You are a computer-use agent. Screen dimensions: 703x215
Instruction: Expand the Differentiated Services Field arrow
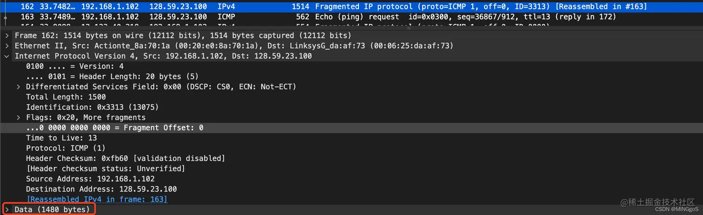pyautogui.click(x=18, y=87)
